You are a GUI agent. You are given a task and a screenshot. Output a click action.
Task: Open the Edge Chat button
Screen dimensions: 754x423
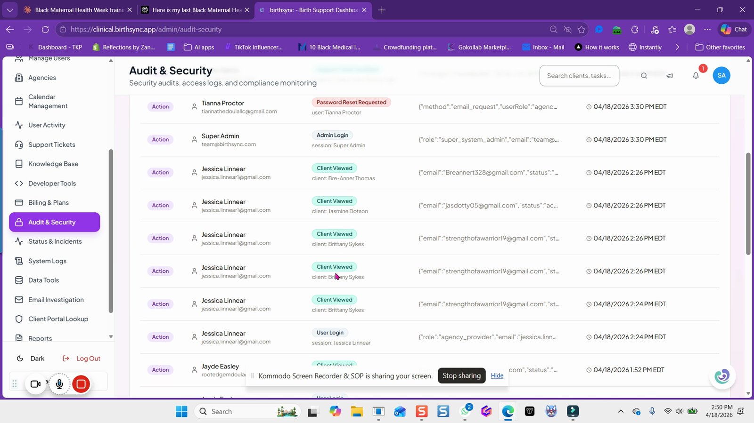(x=734, y=29)
